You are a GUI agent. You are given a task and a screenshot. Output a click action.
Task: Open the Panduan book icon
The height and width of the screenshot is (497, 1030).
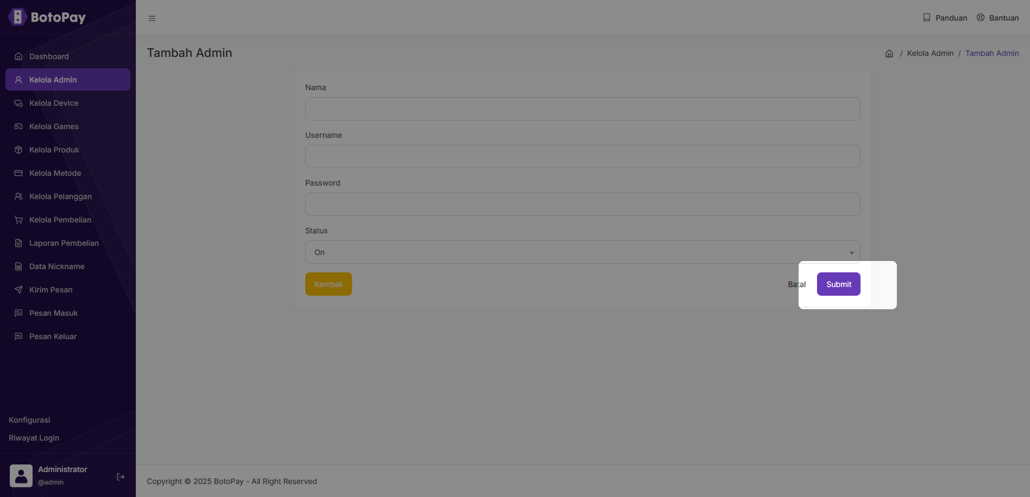(x=927, y=17)
